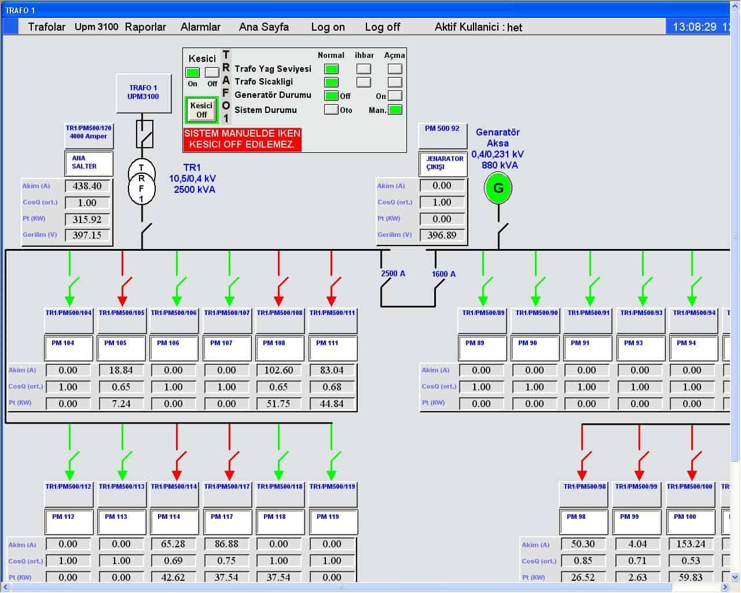Click the green generator G symbol
Image resolution: width=741 pixels, height=593 pixels.
498,188
